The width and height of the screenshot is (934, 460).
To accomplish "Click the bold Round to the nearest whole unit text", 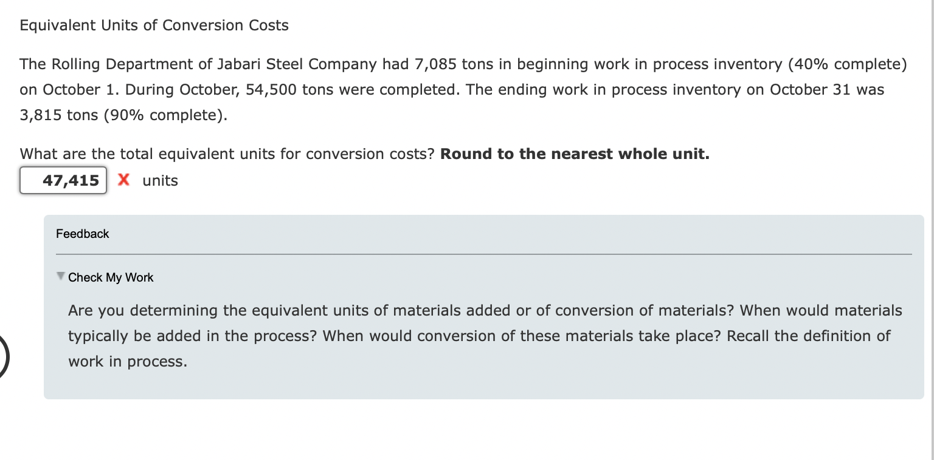I will click(x=574, y=154).
